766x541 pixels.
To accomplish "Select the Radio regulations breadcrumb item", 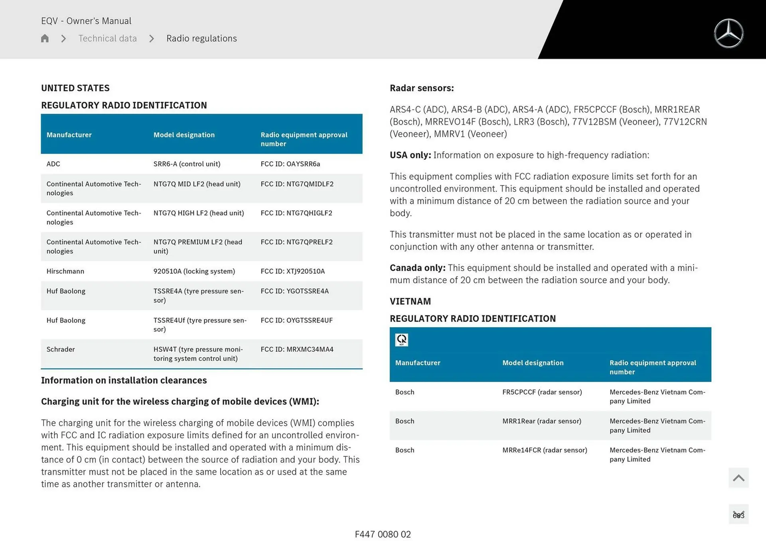I will 201,39.
